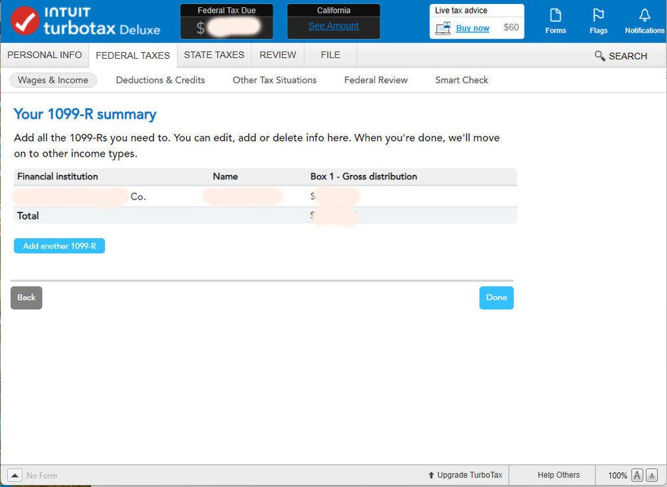Click Add another 1099-R button

59,246
